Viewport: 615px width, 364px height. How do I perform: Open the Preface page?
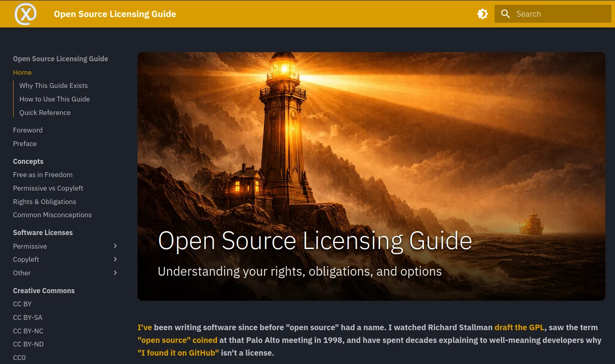[x=25, y=143]
